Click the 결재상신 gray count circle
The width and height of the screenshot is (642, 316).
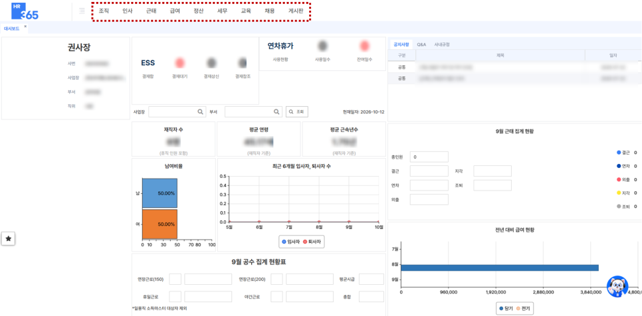tap(211, 62)
